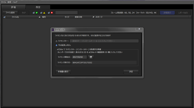Image resolution: width=194 pixels, height=108 pixels.
Task: Click the 場所 column header
Action: (44, 17)
